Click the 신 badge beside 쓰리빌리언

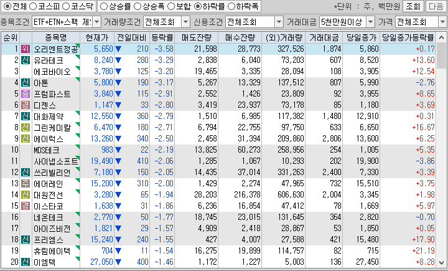tap(26, 173)
